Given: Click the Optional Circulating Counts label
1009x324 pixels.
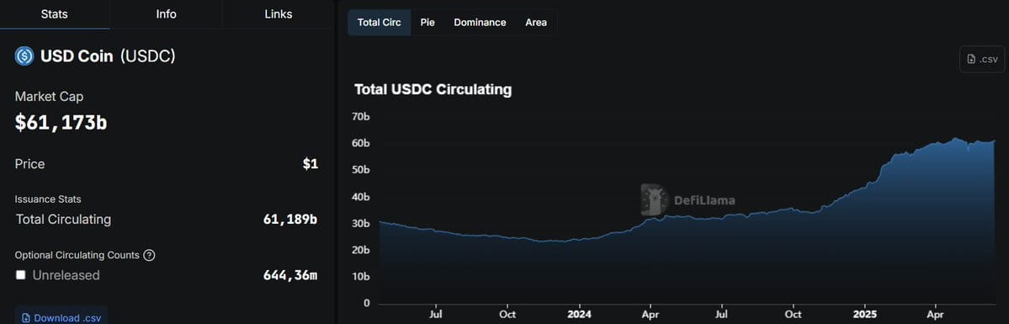Looking at the screenshot, I should [x=77, y=255].
